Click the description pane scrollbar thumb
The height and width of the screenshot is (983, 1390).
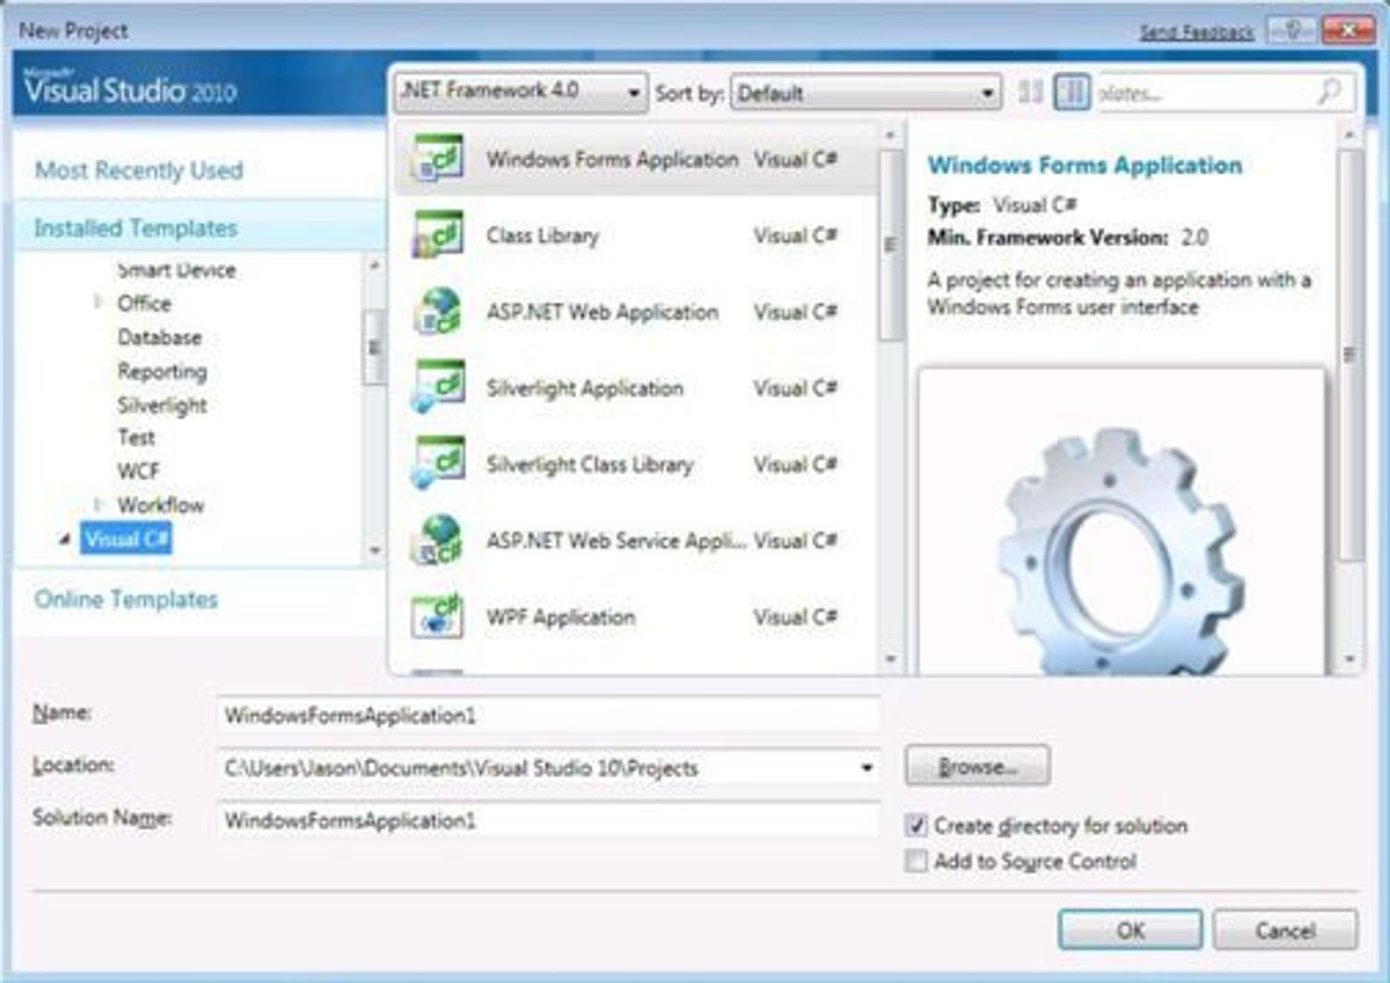click(1350, 355)
